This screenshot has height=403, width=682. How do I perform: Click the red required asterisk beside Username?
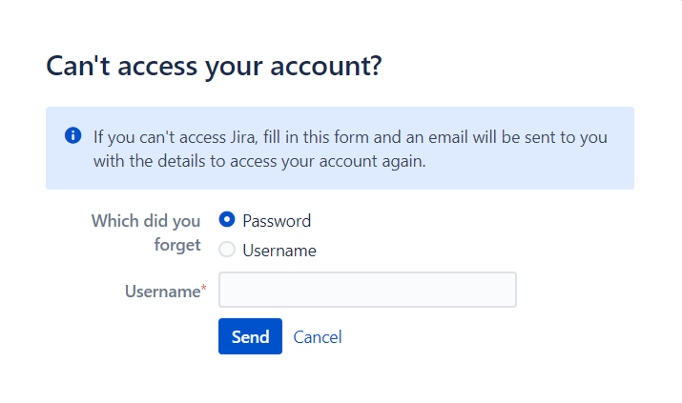[203, 288]
